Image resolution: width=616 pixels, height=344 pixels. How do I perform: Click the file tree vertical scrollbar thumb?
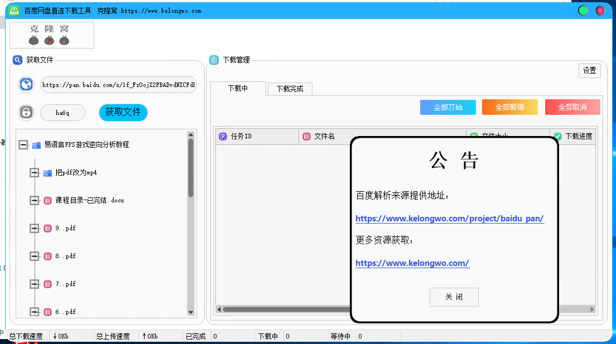[190, 168]
